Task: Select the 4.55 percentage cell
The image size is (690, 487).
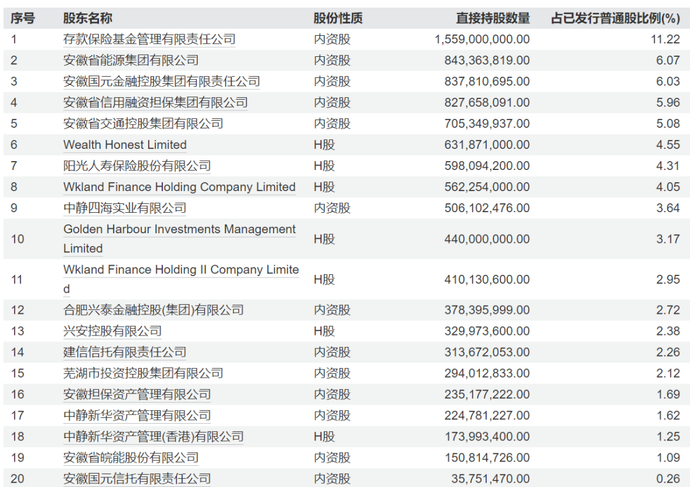Action: tap(668, 145)
